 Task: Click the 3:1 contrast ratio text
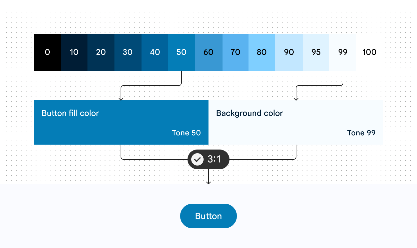tap(214, 159)
